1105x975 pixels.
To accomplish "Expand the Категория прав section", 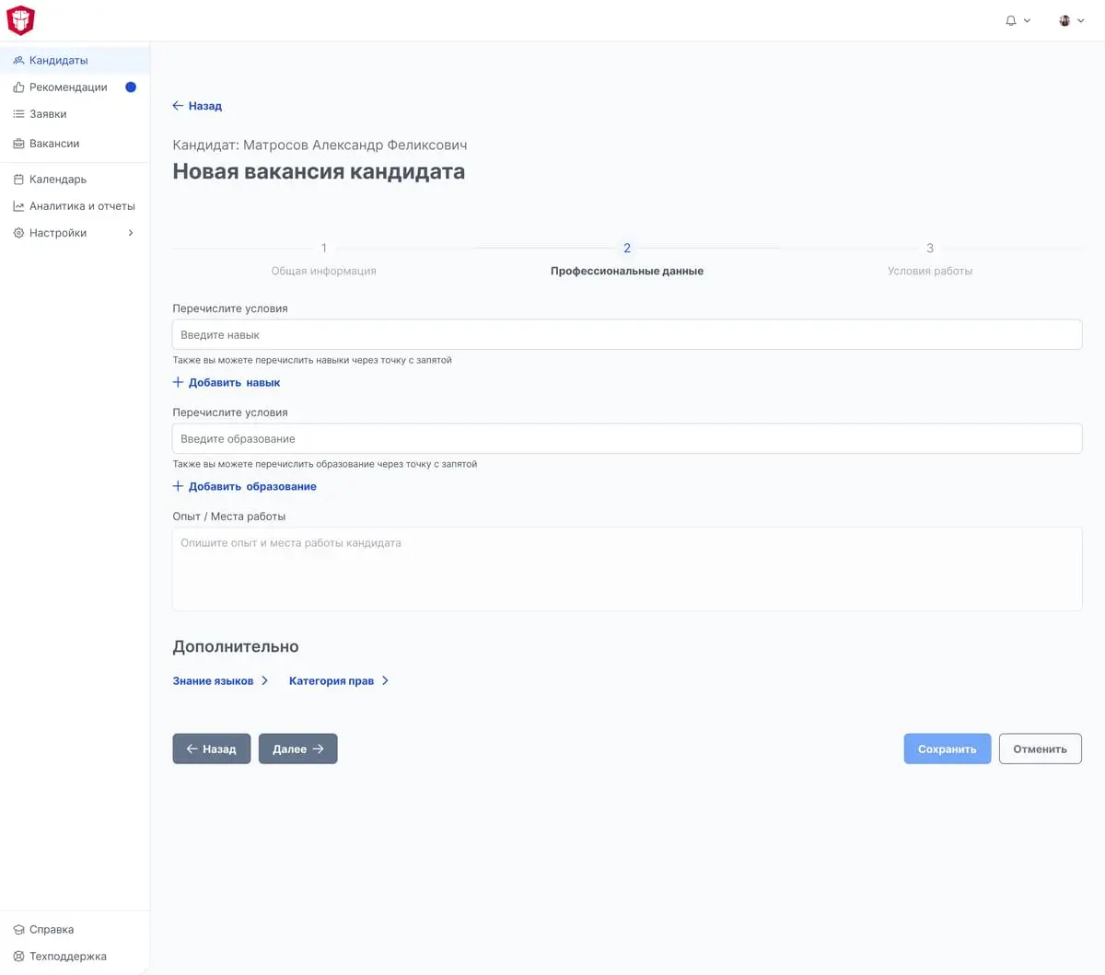I will [338, 681].
